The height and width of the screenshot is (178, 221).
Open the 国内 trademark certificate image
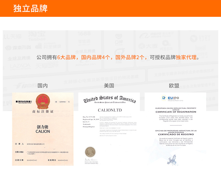(x=43, y=129)
